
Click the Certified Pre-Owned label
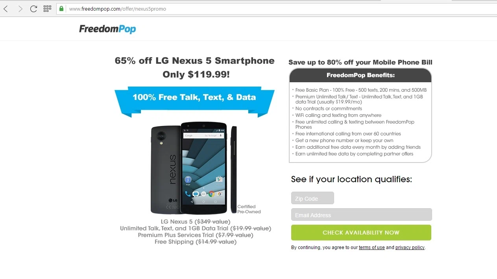(249, 209)
